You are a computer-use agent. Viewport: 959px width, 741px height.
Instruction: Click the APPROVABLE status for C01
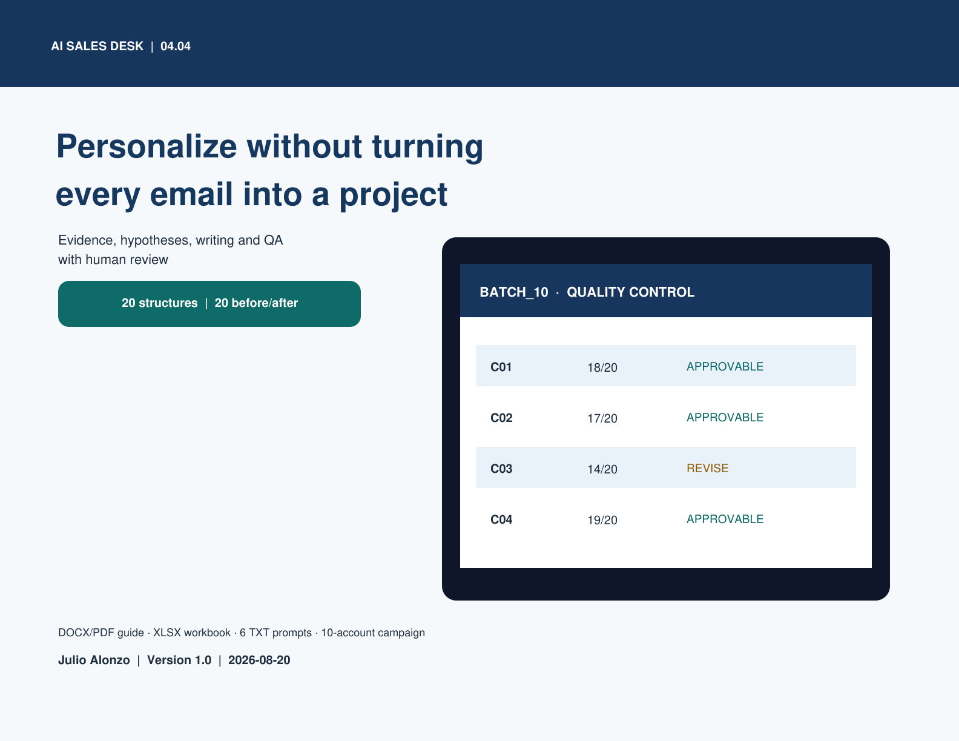[725, 366]
